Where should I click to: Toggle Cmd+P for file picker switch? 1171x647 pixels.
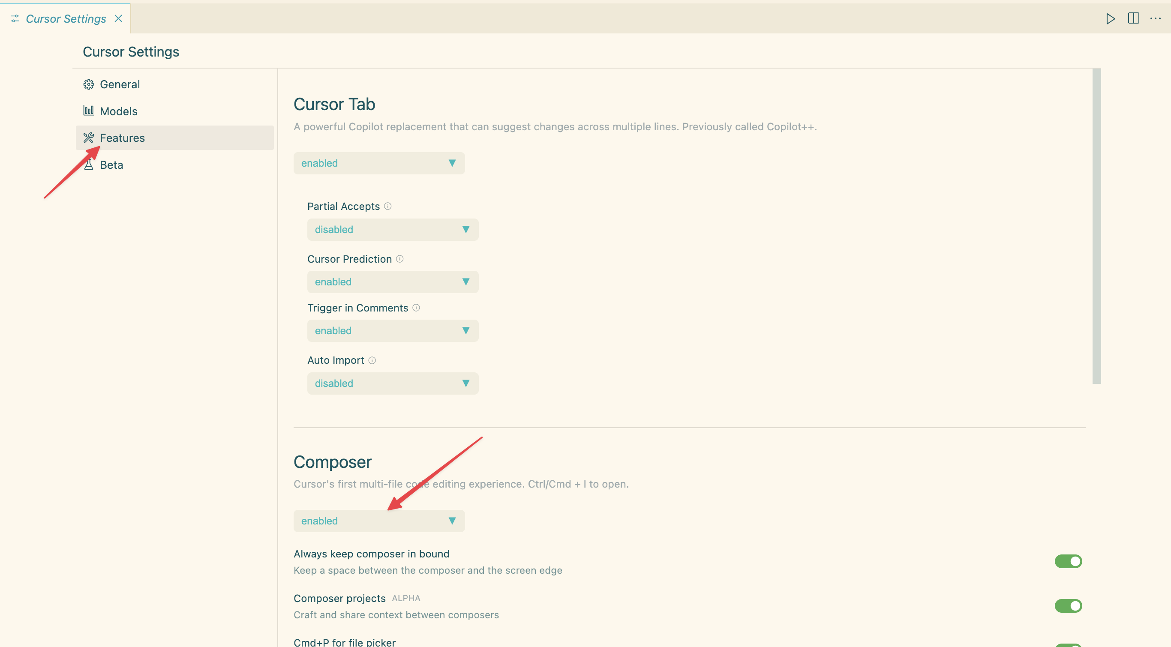pos(1068,645)
